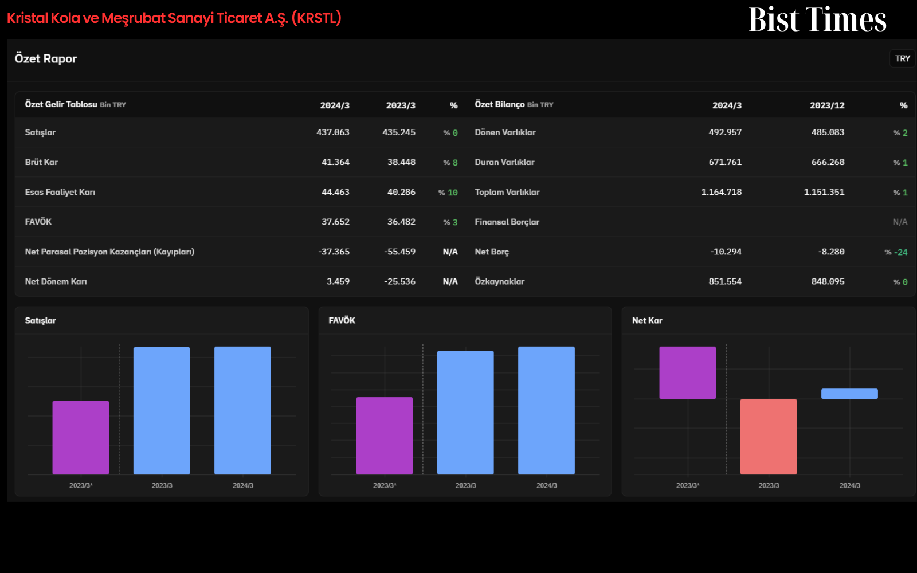The width and height of the screenshot is (917, 573).
Task: Click the Özkaynaklar row label
Action: click(x=499, y=281)
